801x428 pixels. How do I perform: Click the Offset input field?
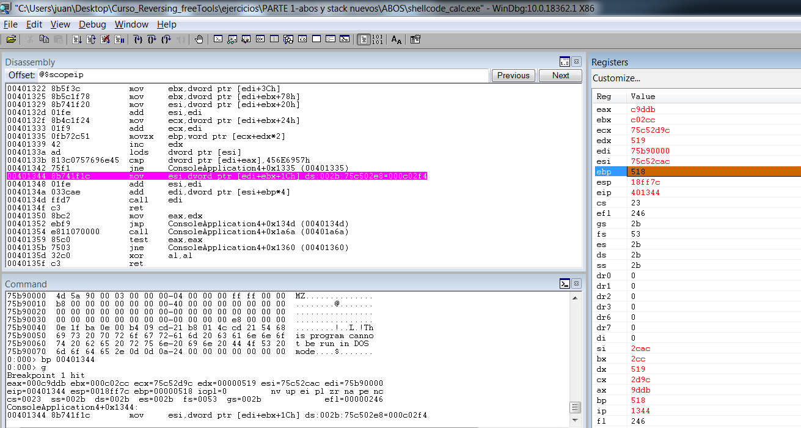(244, 75)
